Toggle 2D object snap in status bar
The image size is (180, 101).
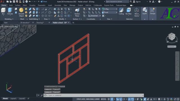(x=132, y=99)
